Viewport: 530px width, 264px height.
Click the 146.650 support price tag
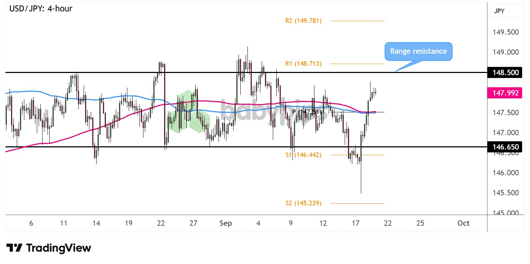tap(505, 147)
